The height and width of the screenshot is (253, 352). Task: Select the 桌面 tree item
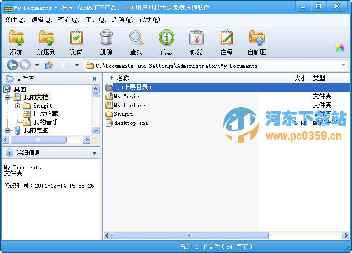tap(20, 89)
